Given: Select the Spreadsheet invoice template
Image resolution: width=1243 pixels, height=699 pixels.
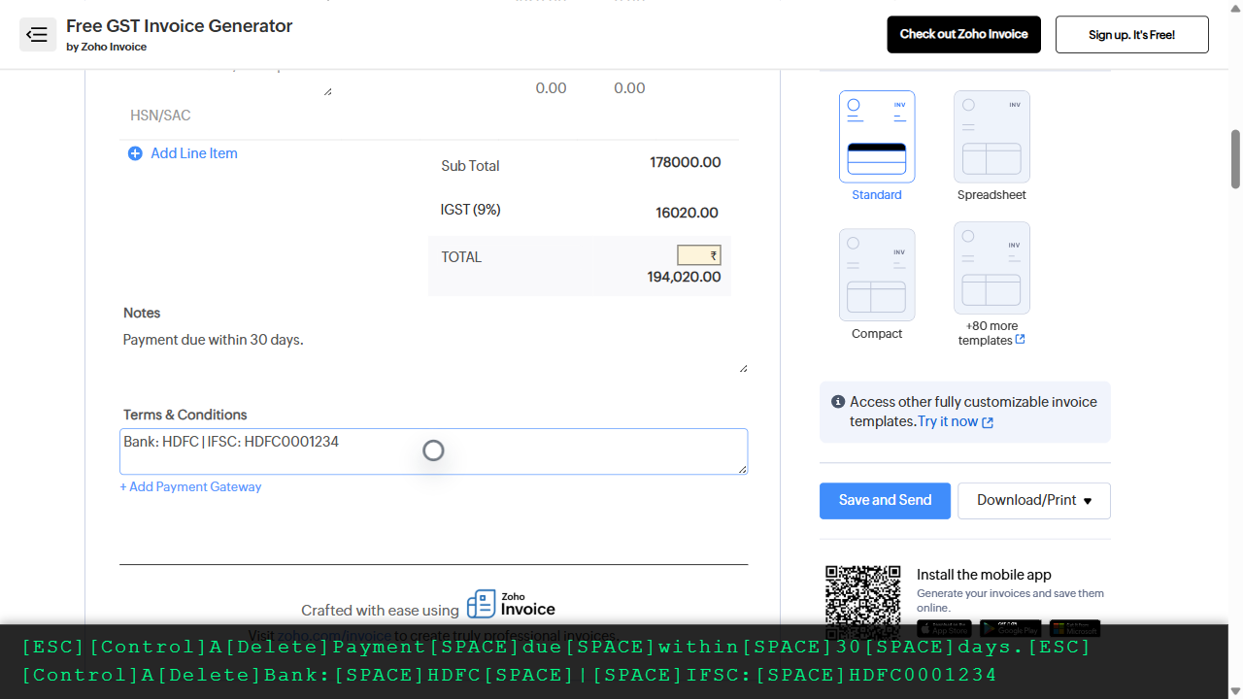Looking at the screenshot, I should (991, 136).
